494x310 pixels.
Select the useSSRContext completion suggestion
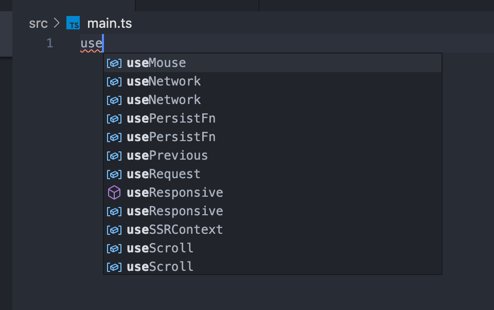pos(174,229)
